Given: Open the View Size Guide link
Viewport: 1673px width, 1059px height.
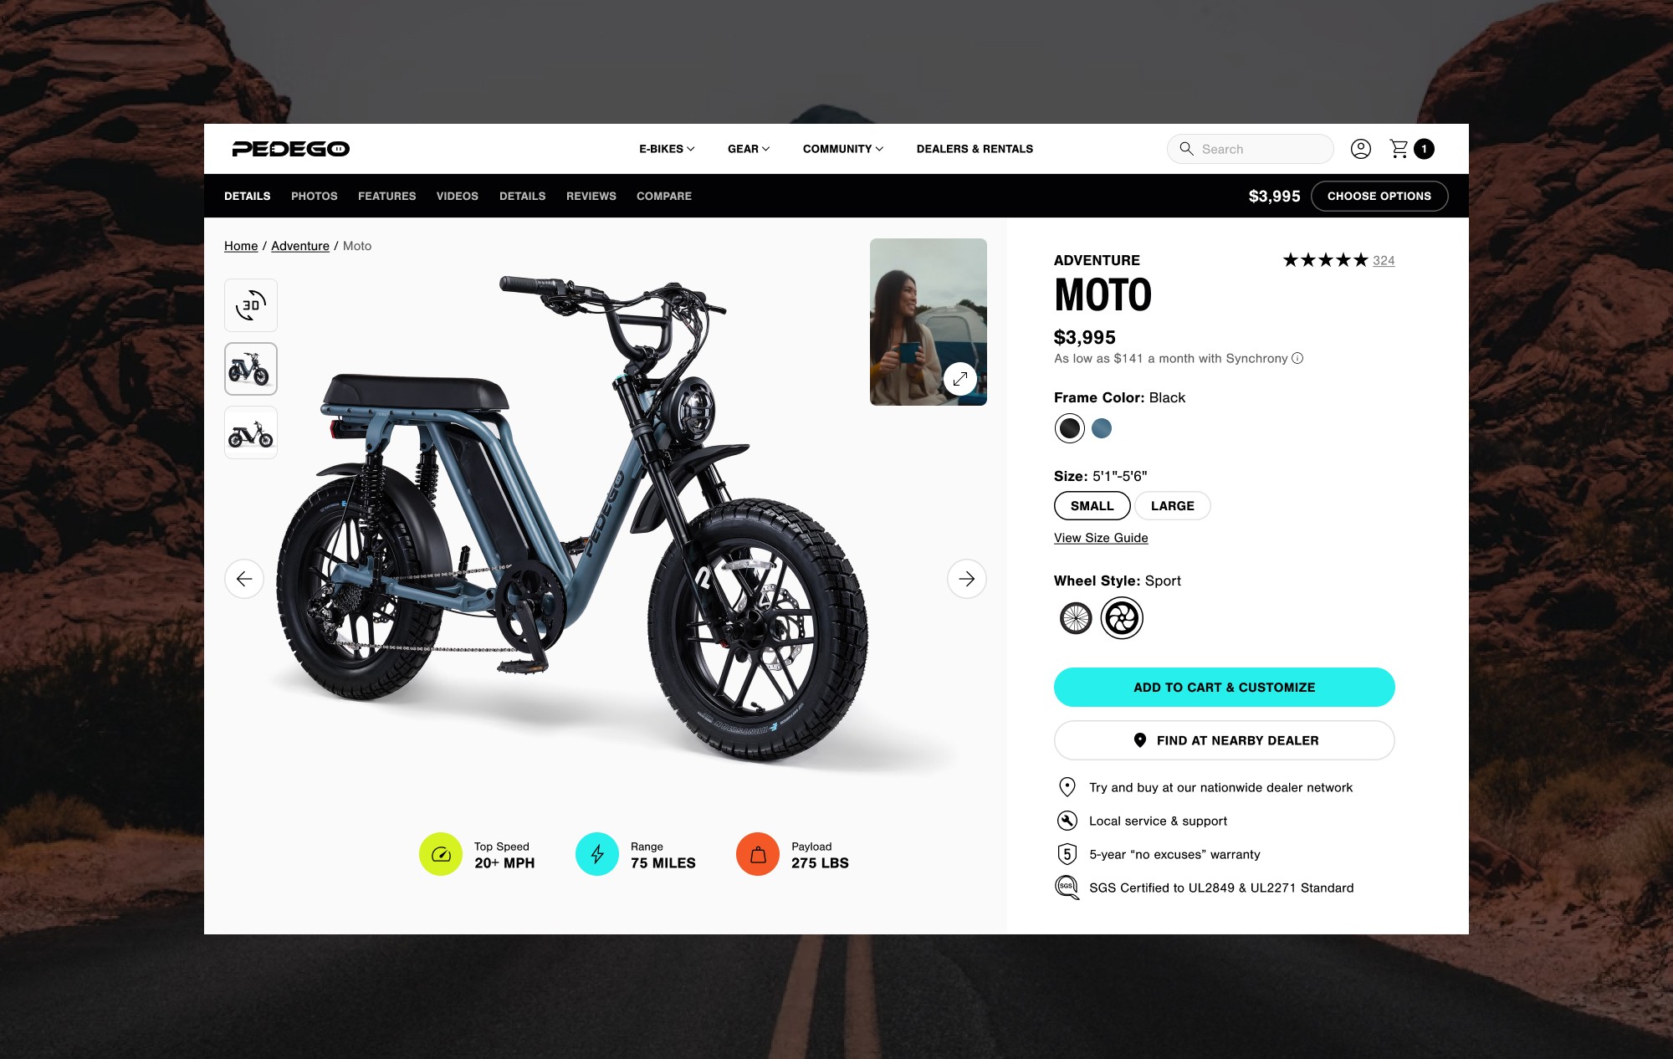Looking at the screenshot, I should click(1101, 538).
